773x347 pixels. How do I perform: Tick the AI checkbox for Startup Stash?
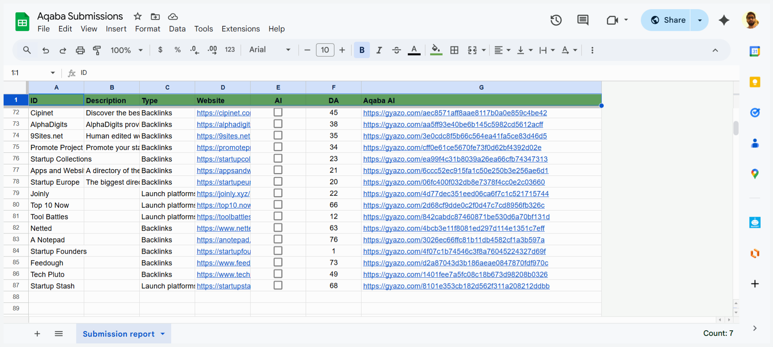[x=278, y=286]
